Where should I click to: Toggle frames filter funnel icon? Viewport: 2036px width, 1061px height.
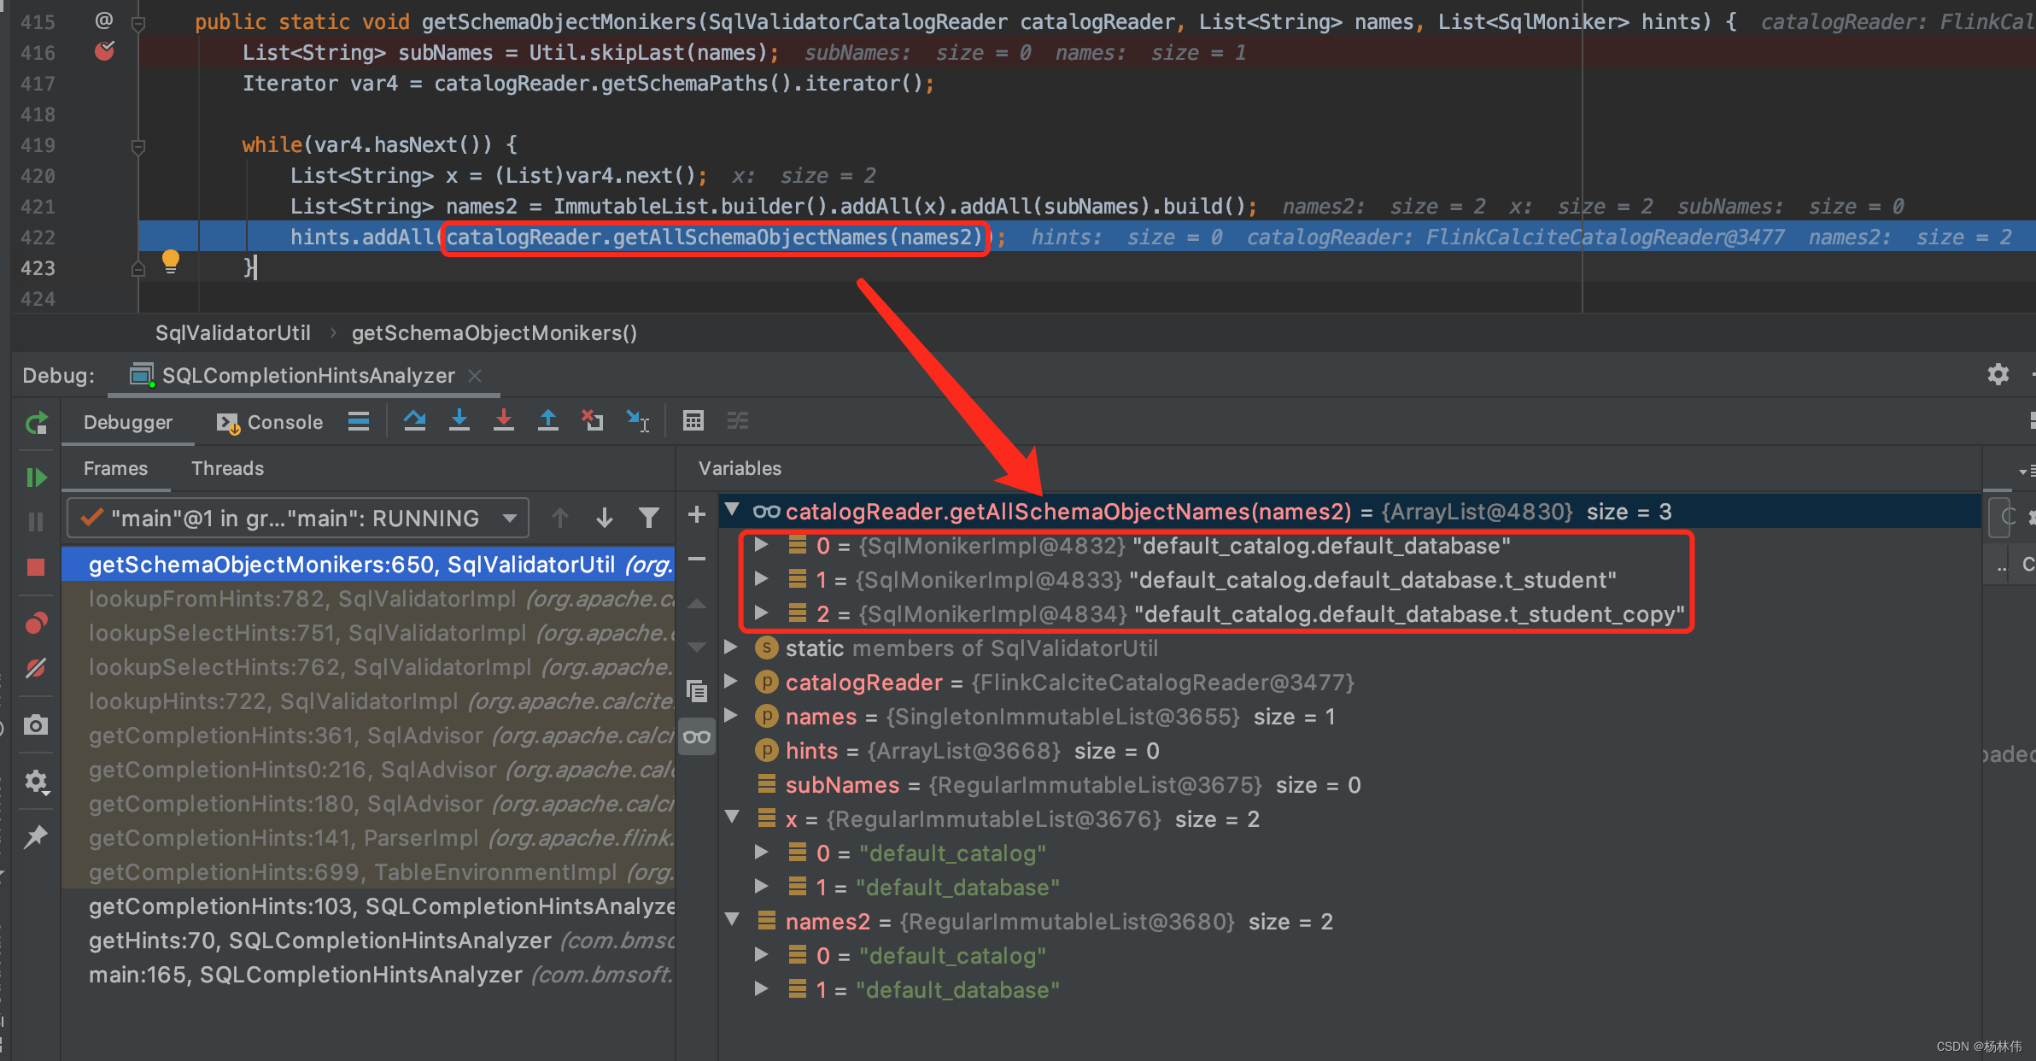(x=649, y=518)
